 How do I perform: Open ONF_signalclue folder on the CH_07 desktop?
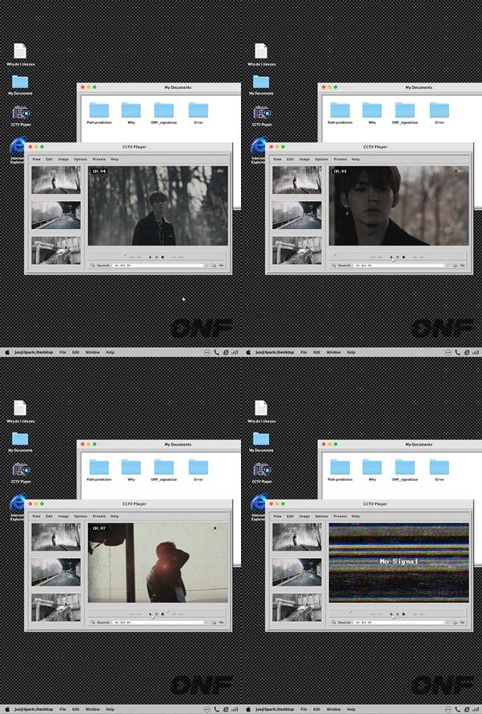pyautogui.click(x=163, y=467)
